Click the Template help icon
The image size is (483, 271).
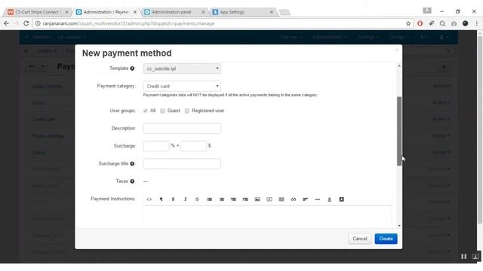pyautogui.click(x=132, y=69)
